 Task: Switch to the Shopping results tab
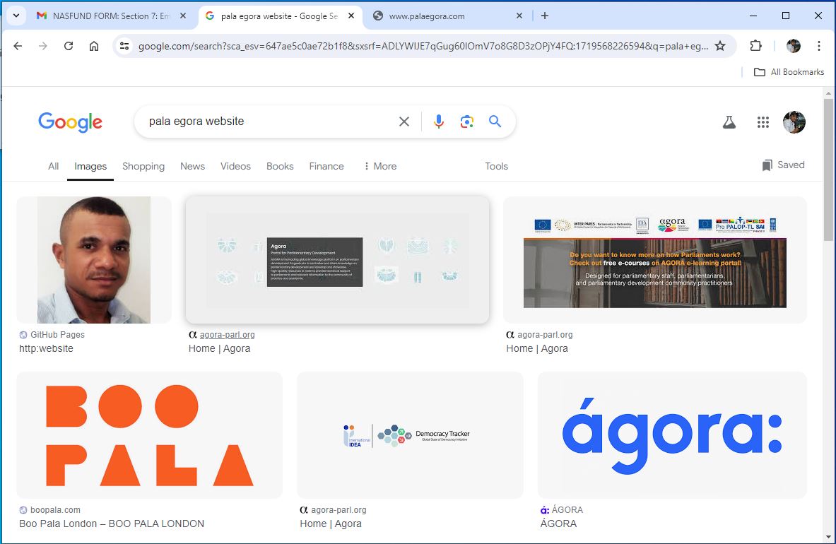point(143,166)
